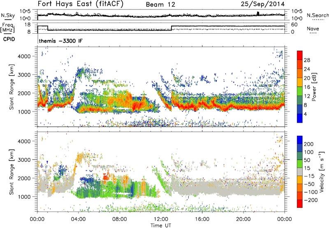The width and height of the screenshot is (329, 228).
Task: Click the white data gap inside velocity scatter near 08:00
Action: 121,193
